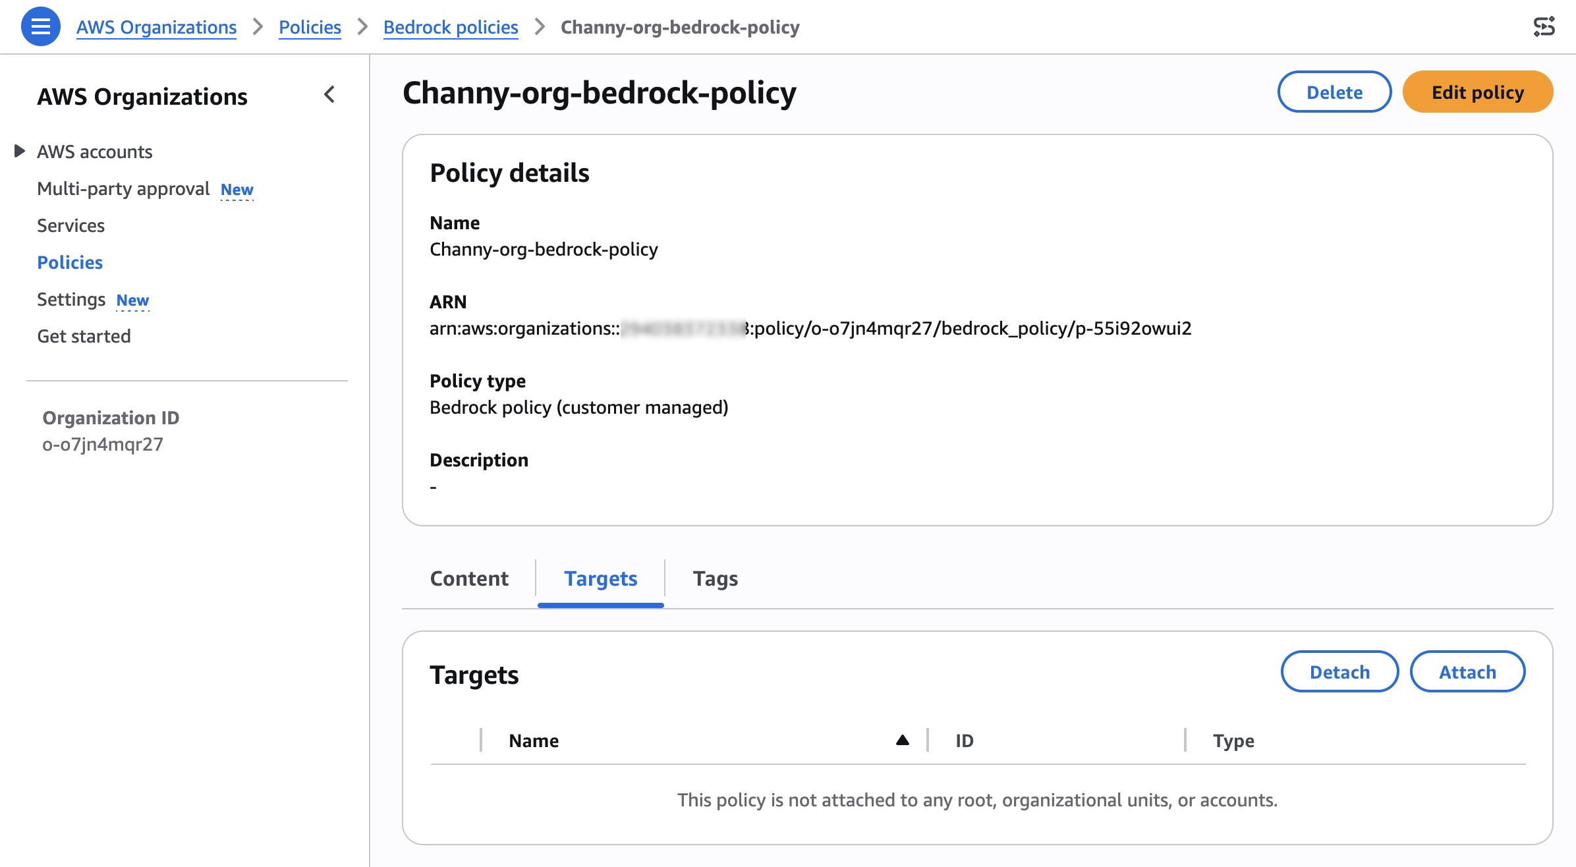Open the hamburger navigation menu icon
This screenshot has height=867, width=1576.
pyautogui.click(x=40, y=26)
